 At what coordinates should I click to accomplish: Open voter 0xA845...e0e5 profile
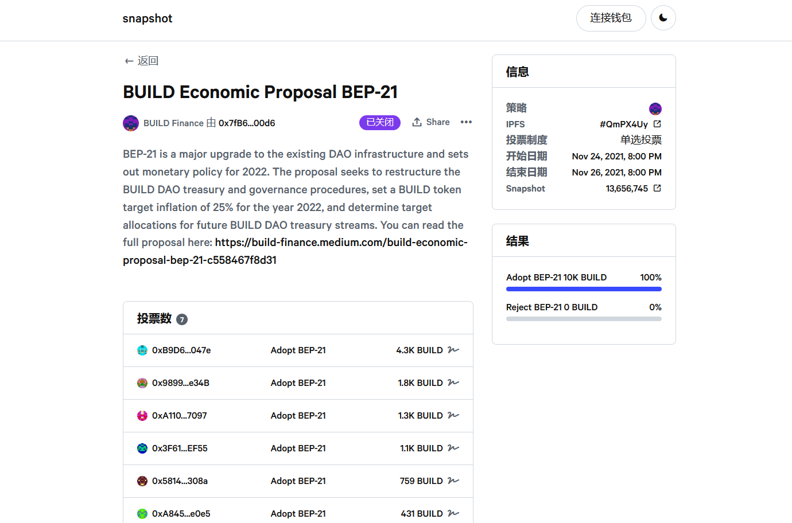[181, 514]
